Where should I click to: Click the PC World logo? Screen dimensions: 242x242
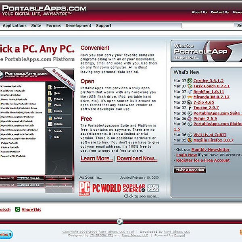click(x=106, y=188)
